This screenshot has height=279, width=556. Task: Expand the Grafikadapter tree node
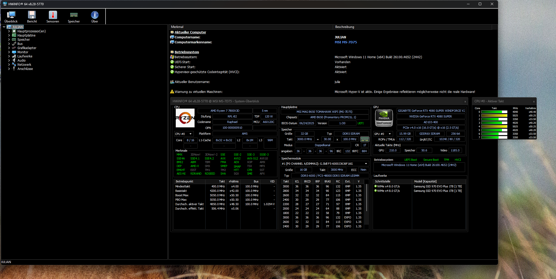[9, 48]
